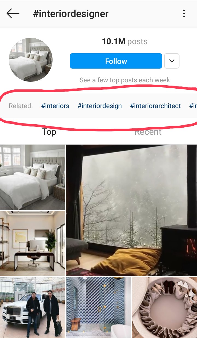Open the #interiorarchitect related hashtag
The width and height of the screenshot is (197, 338).
pos(155,106)
